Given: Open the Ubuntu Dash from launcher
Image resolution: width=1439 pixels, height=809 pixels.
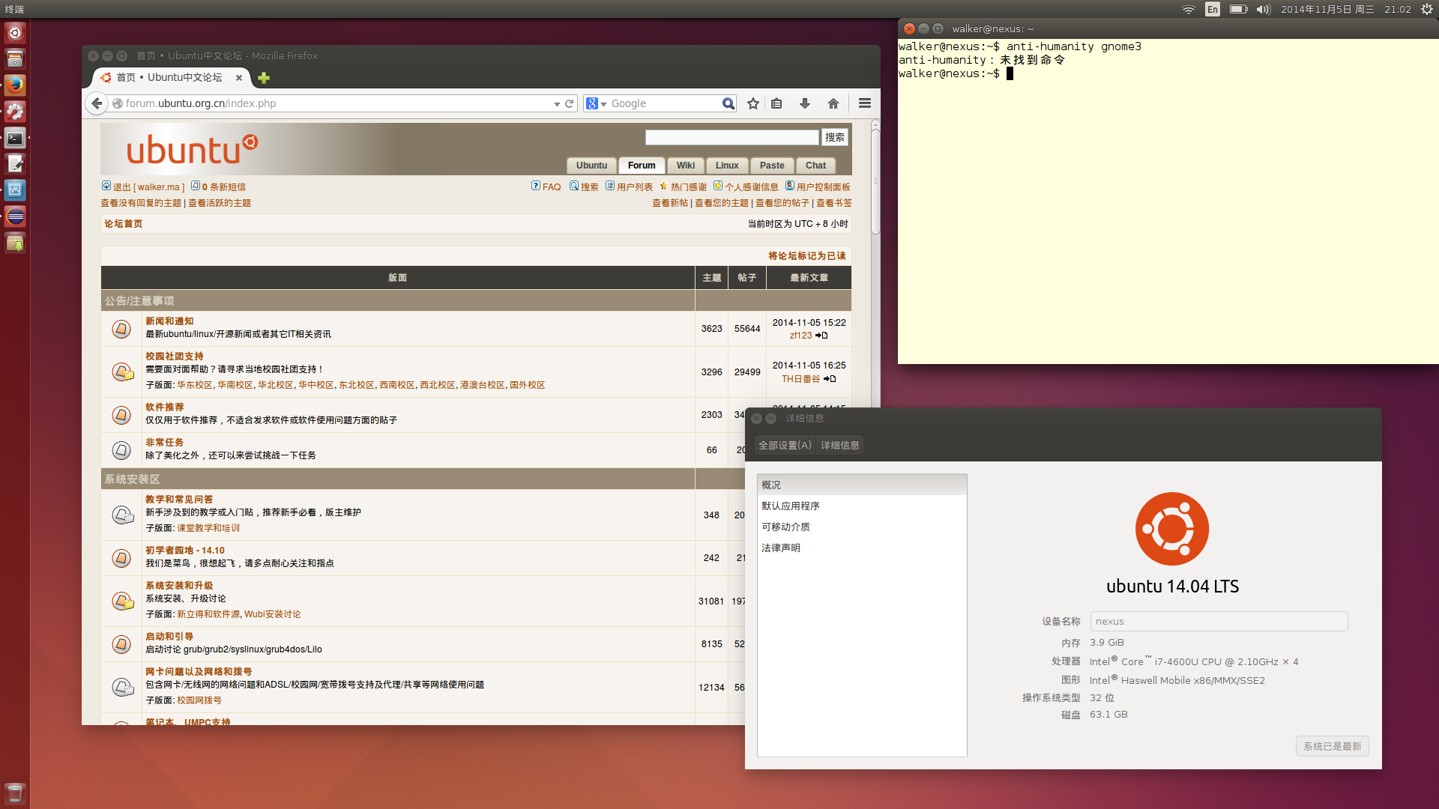Looking at the screenshot, I should click(15, 33).
